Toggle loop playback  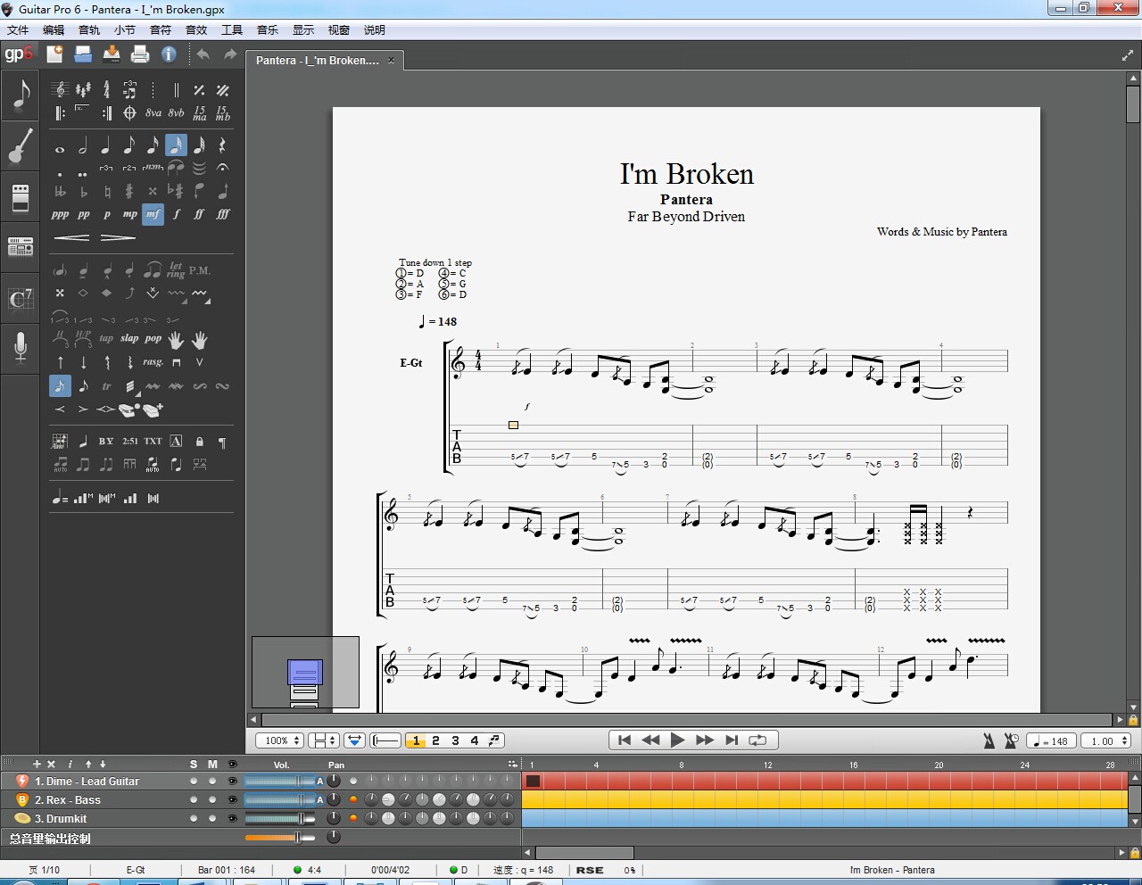click(x=757, y=740)
